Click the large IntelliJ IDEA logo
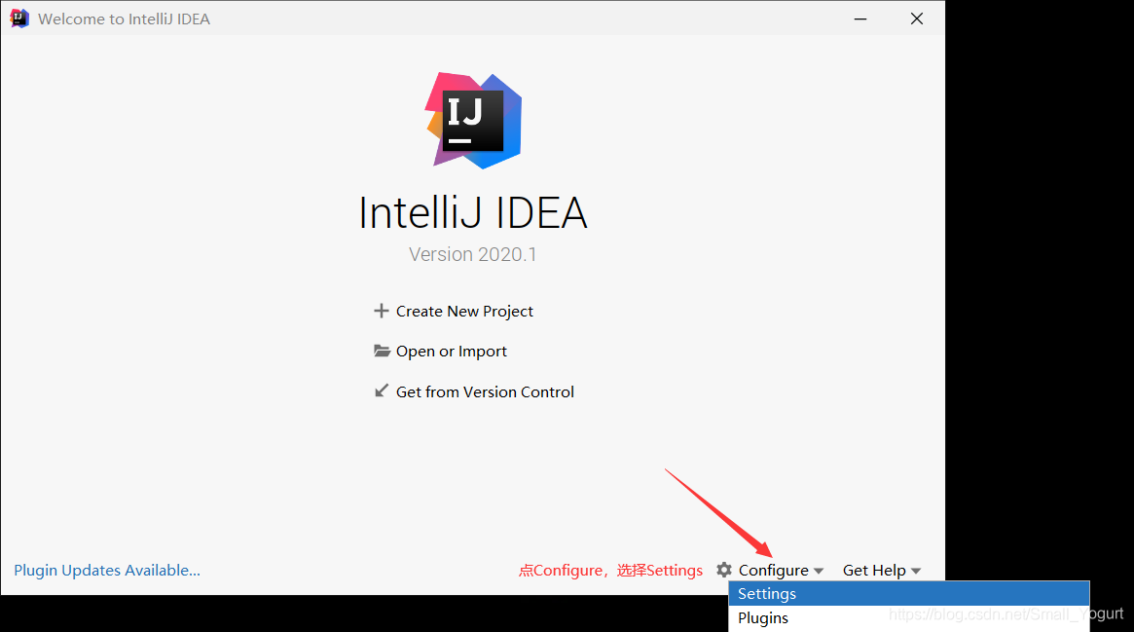1134x632 pixels. click(473, 120)
